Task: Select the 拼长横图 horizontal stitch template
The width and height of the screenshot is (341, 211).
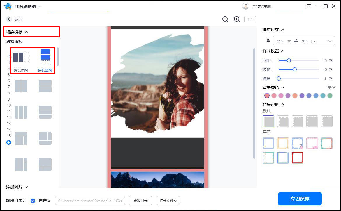Action: coord(21,57)
